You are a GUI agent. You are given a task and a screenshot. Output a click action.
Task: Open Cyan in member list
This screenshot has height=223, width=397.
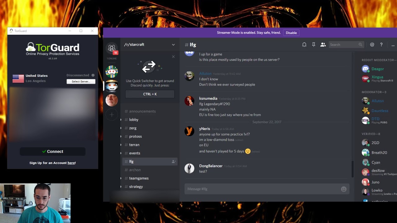click(379, 162)
